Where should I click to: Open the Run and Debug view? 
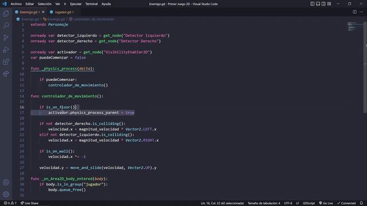pyautogui.click(x=6, y=50)
